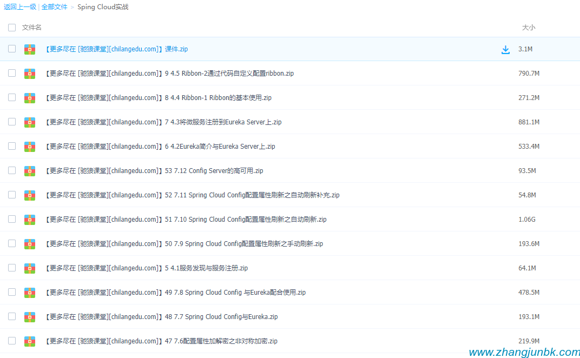
Task: Check the box for 课件.zip
Action: (x=12, y=49)
